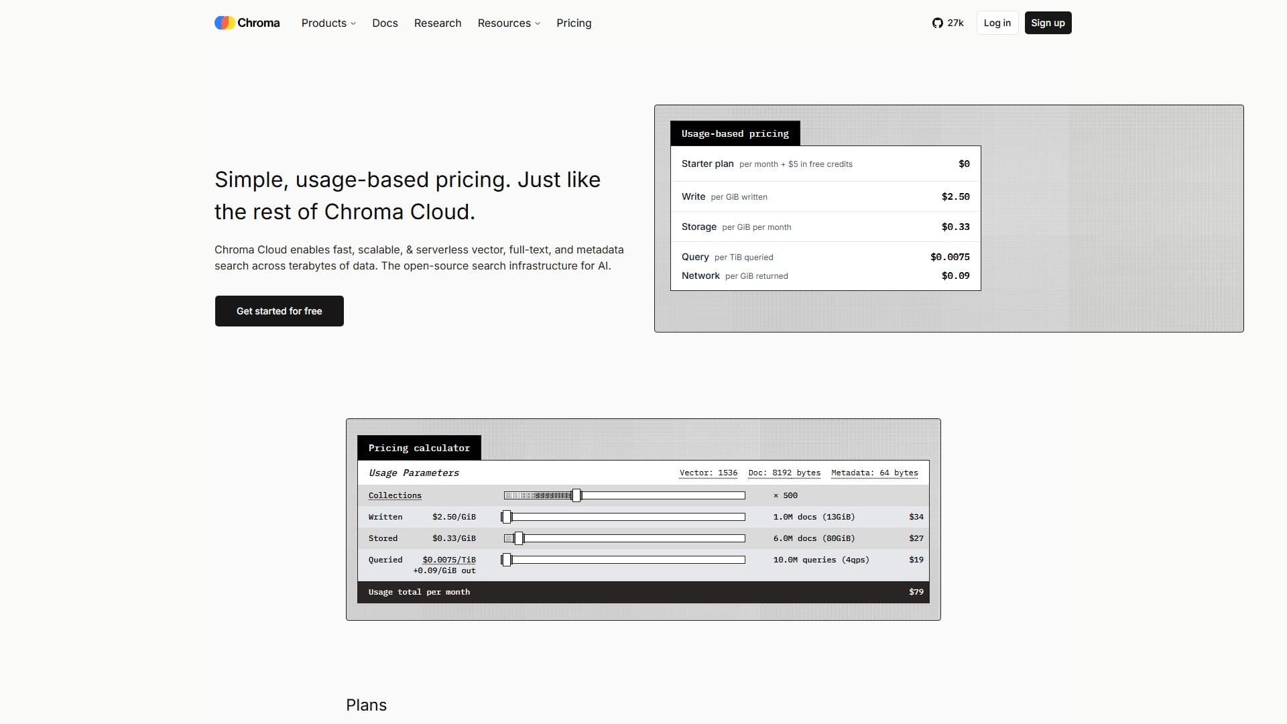Click the Network $0.09 price
This screenshot has height=724, width=1287.
click(x=955, y=276)
